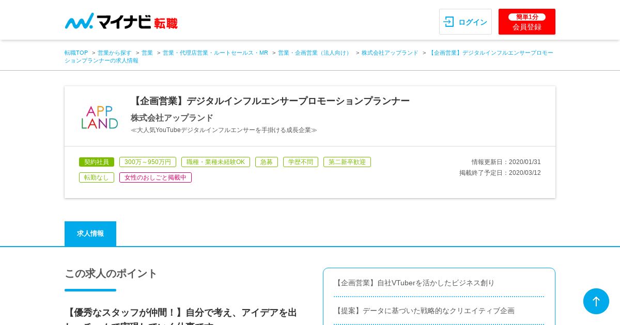The image size is (620, 325).
Task: Open 営業・代理店営業・ルートセールス・MR breadcrumb
Action: (215, 53)
